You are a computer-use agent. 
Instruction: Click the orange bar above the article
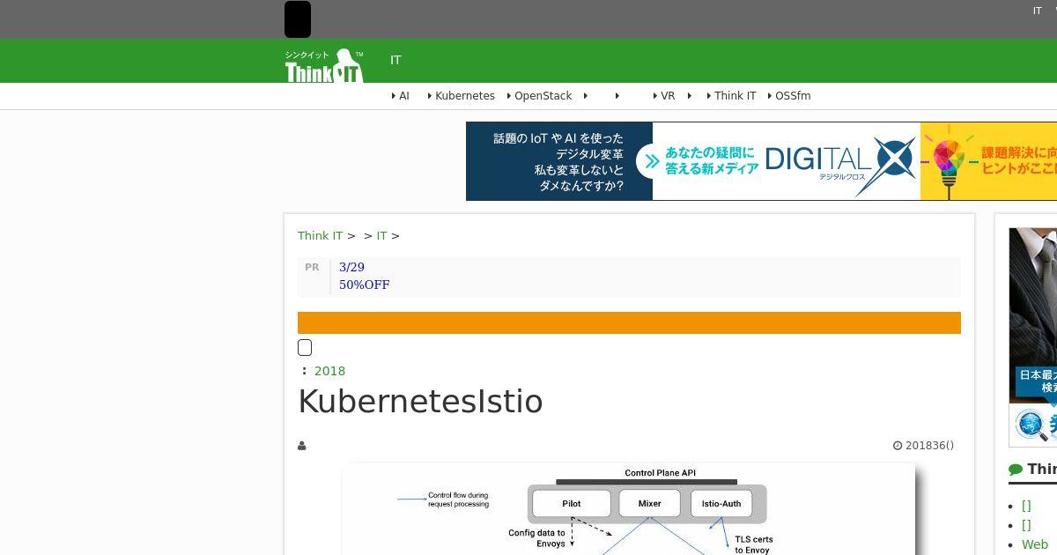(x=629, y=322)
